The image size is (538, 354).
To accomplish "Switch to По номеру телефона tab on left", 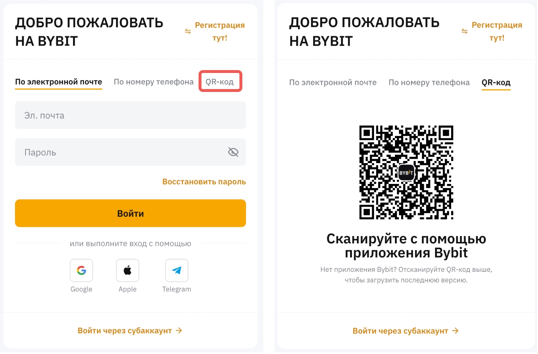I will tap(154, 82).
